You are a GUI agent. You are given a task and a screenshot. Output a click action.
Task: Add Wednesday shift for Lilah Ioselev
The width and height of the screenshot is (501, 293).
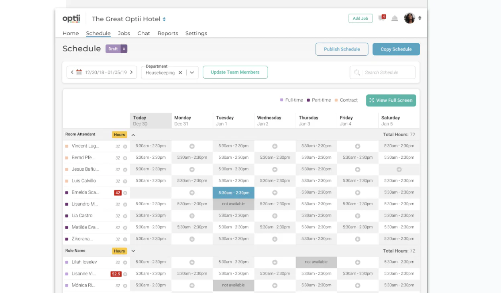click(x=275, y=263)
